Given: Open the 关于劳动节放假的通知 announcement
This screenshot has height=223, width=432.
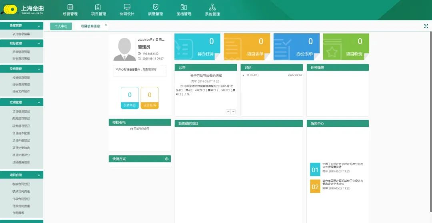Looking at the screenshot, I should pyautogui.click(x=206, y=75).
